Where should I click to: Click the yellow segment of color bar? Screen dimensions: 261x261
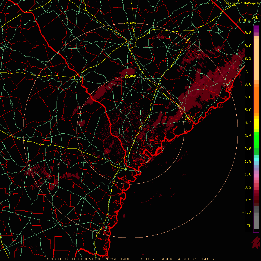click(x=256, y=124)
